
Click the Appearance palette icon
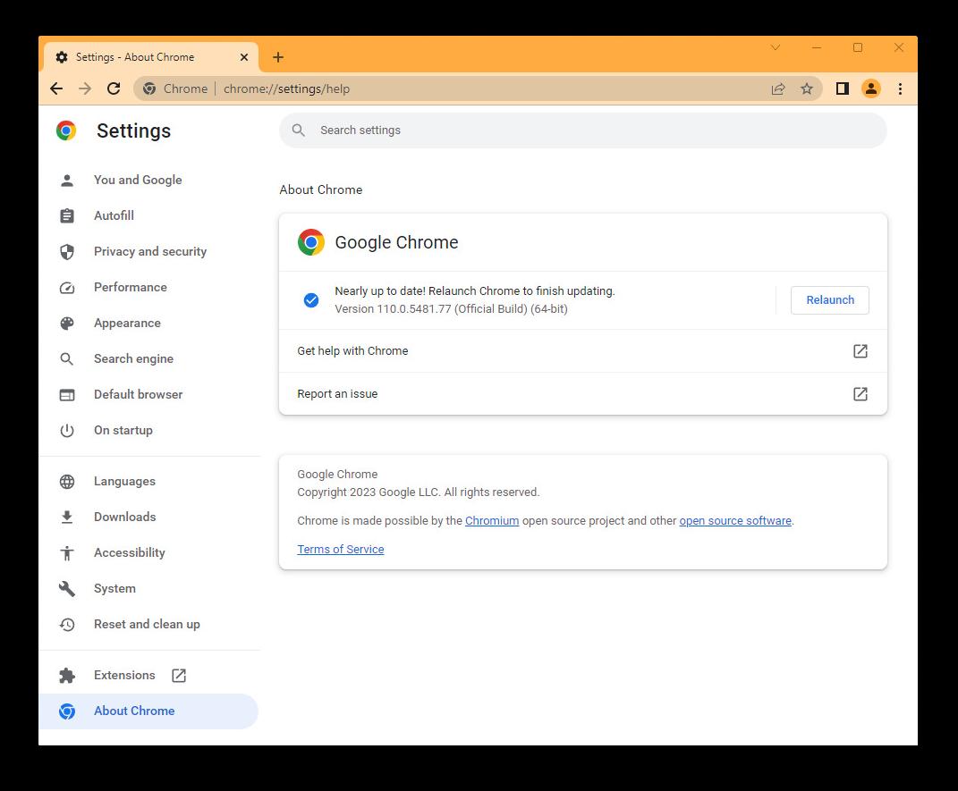[67, 323]
